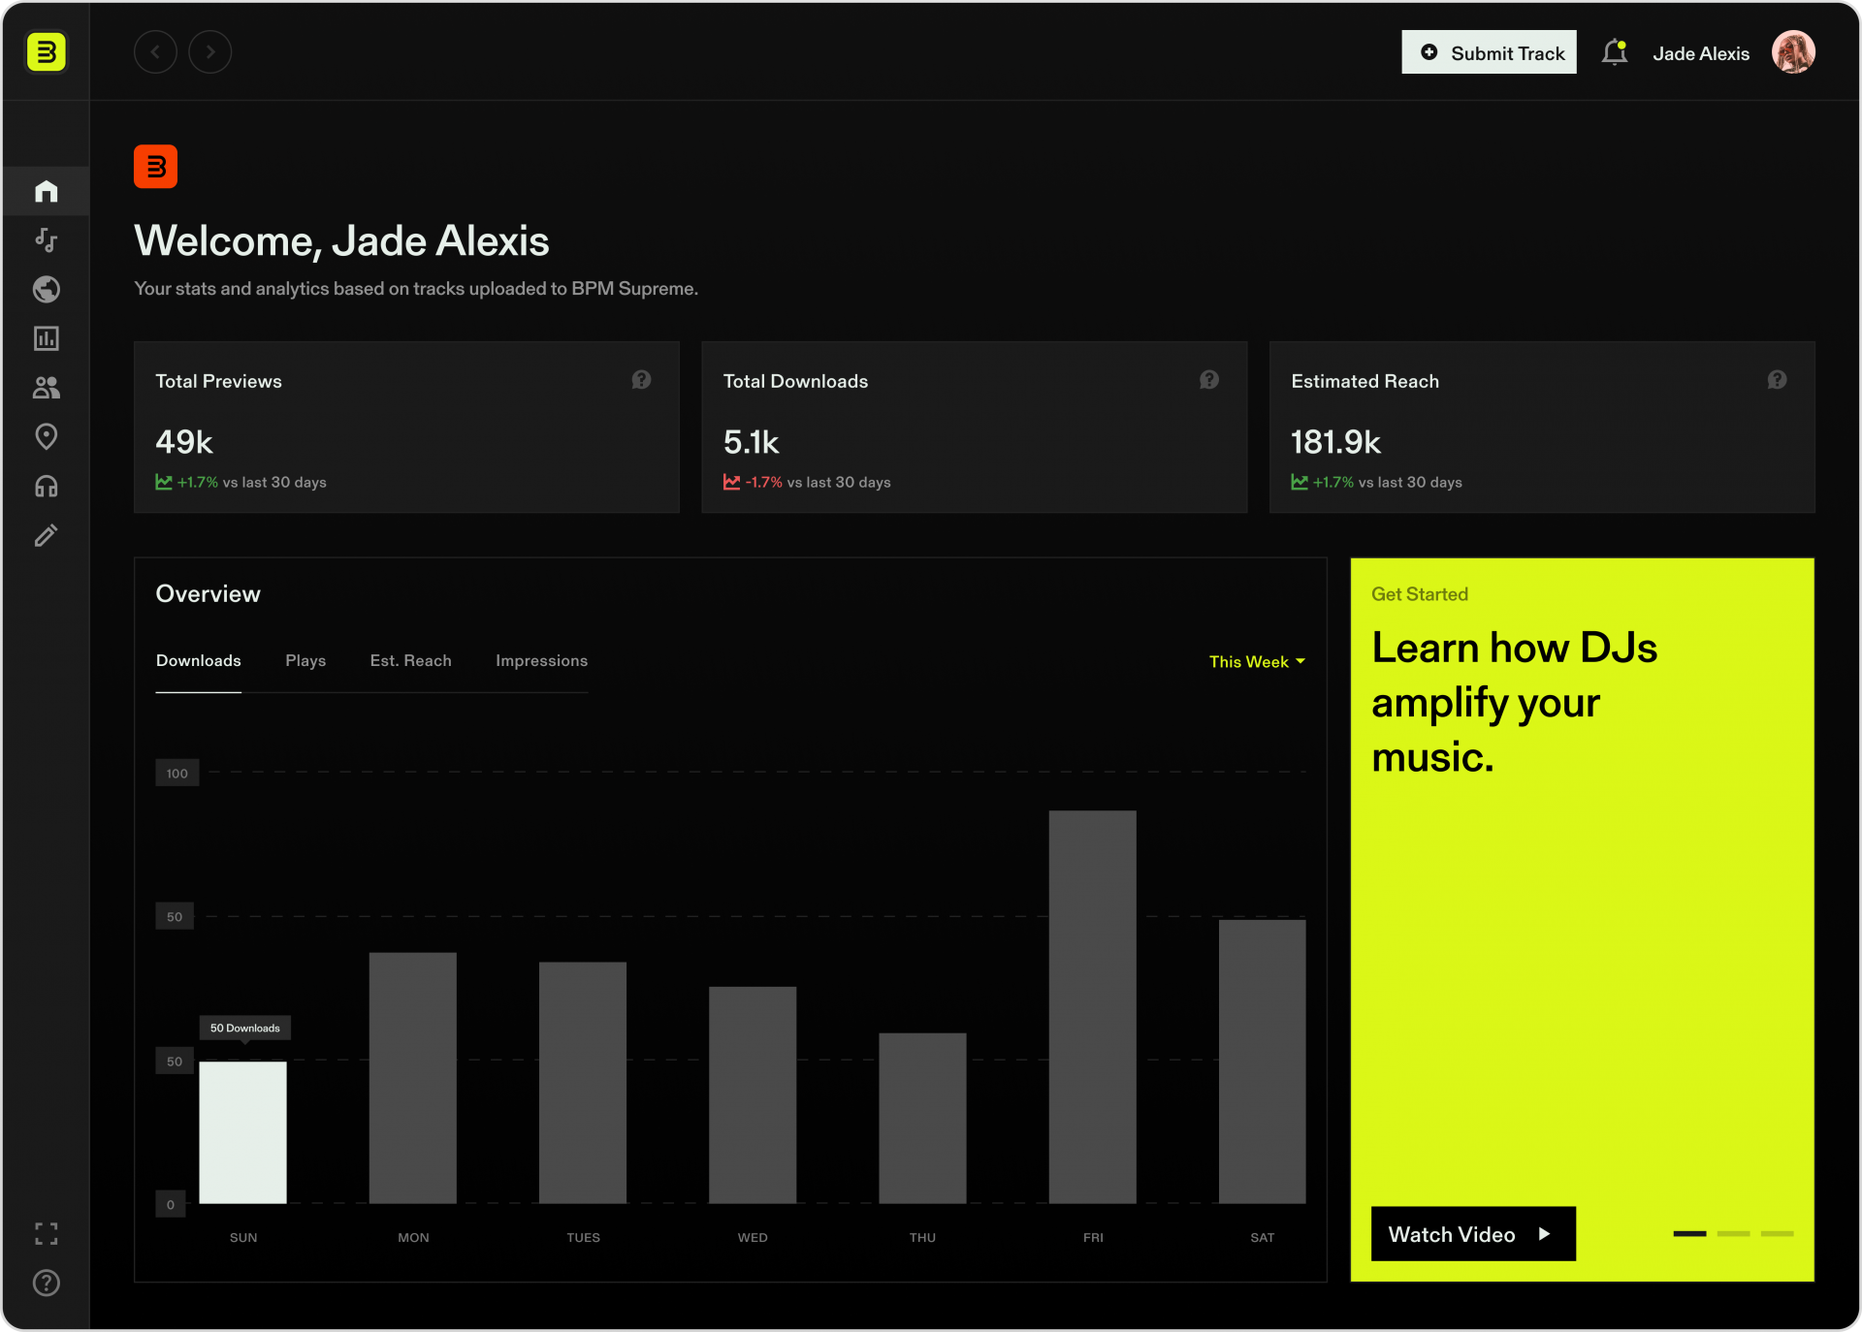Go to second carousel slide indicator
The height and width of the screenshot is (1332, 1862).
[1733, 1233]
